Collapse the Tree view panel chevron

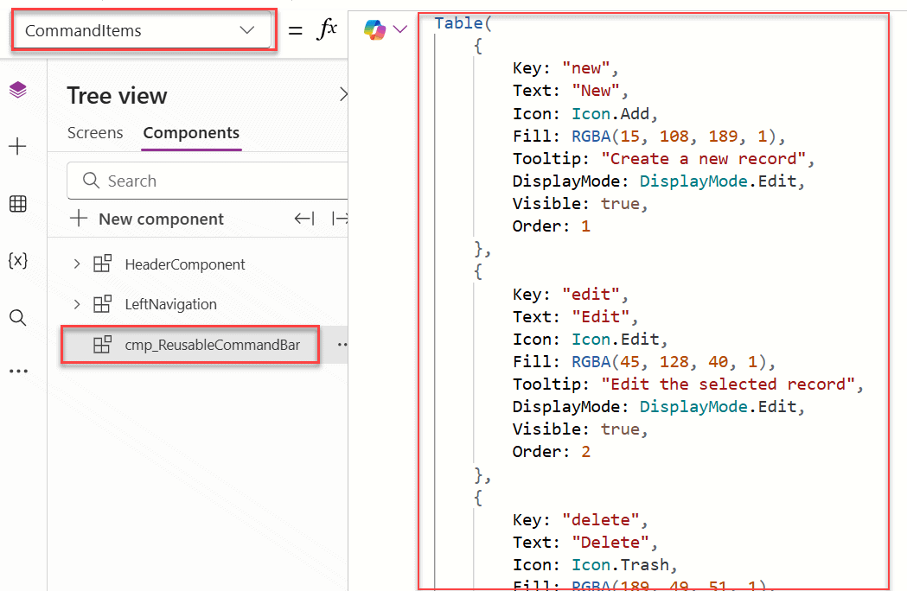[x=343, y=94]
